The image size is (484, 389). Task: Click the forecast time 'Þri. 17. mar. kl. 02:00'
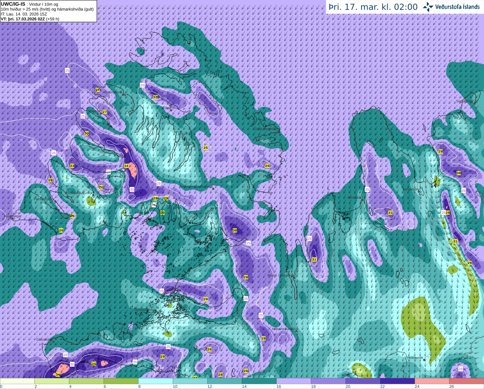tap(373, 7)
